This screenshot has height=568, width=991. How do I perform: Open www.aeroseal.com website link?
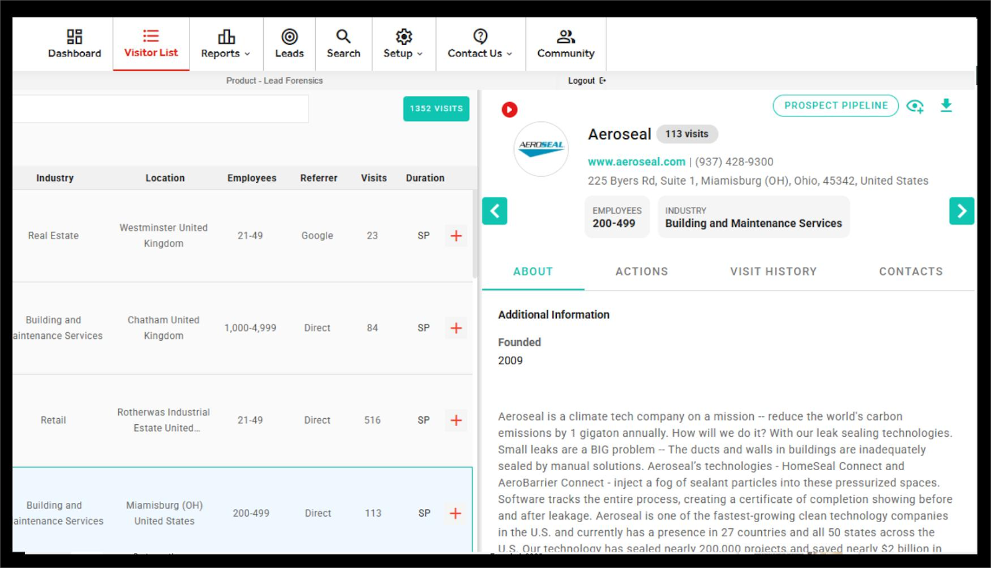click(636, 162)
